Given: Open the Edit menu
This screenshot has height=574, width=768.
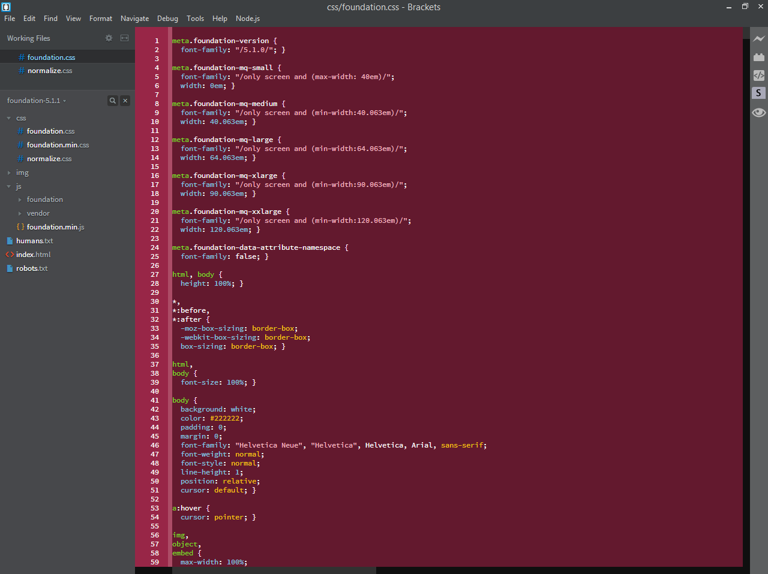Looking at the screenshot, I should (x=29, y=19).
